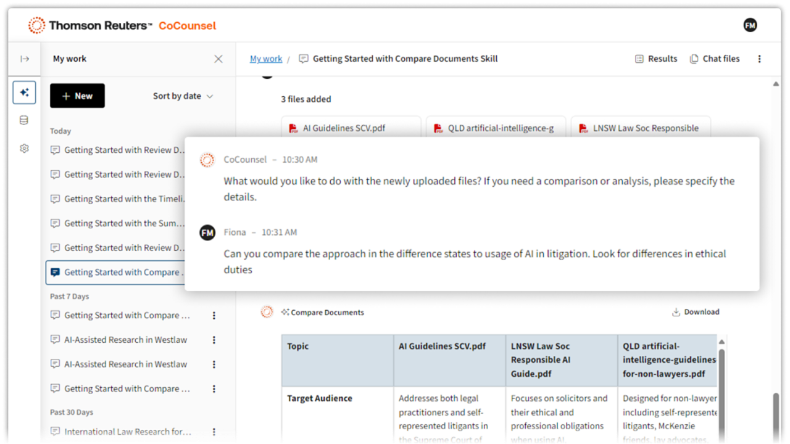Create a new chat with New button
The image size is (790, 444).
(x=77, y=96)
